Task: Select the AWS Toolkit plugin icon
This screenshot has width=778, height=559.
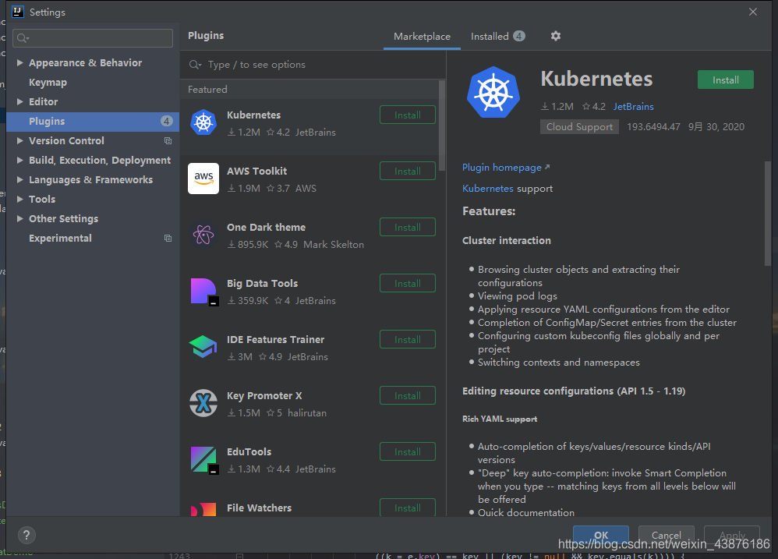Action: pyautogui.click(x=203, y=179)
